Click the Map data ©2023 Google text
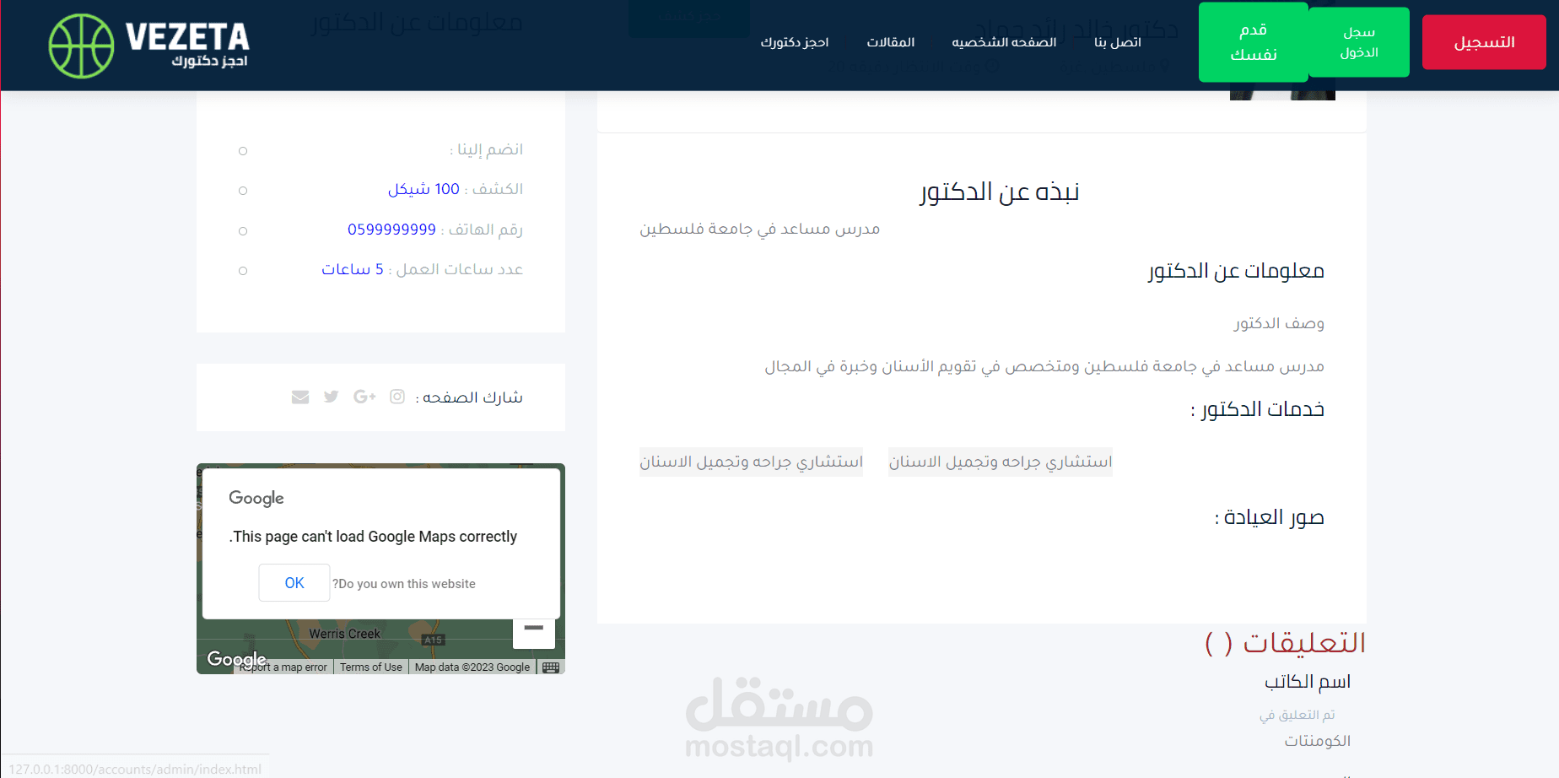Screen dimensions: 1559x778 pyautogui.click(x=472, y=667)
